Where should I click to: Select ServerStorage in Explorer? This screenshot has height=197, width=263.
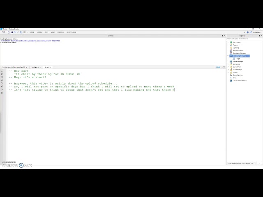click(238, 62)
